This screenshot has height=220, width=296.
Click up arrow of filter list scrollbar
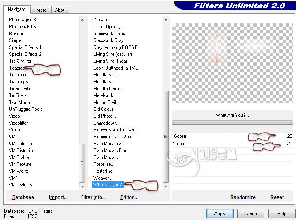pos(165,19)
